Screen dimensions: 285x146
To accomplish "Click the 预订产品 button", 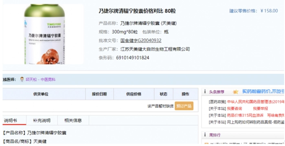I will 184,106.
